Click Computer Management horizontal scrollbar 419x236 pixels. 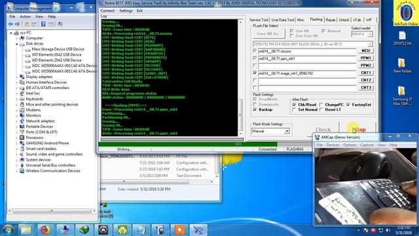52,211
